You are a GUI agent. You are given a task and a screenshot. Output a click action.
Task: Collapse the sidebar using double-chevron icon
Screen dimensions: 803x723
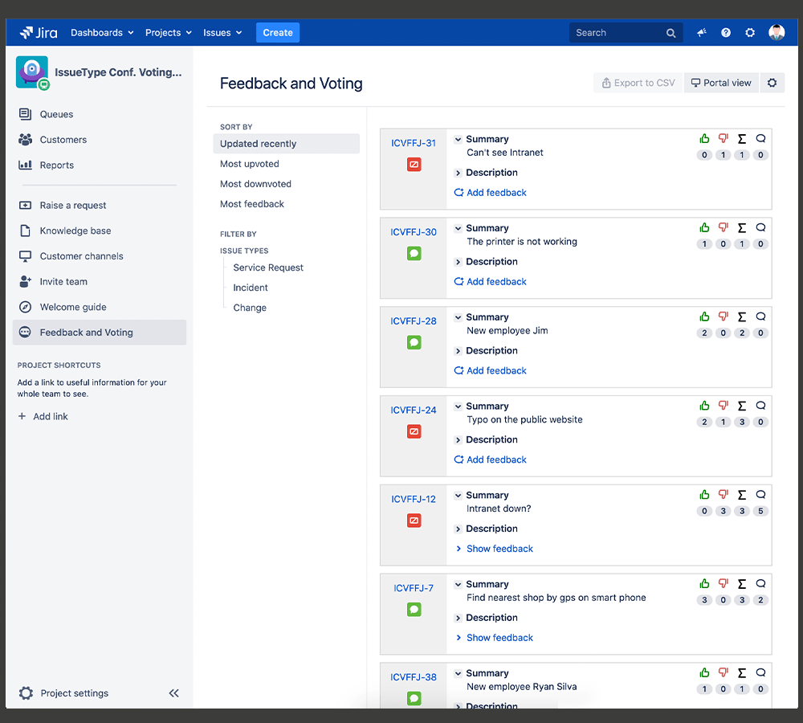173,693
